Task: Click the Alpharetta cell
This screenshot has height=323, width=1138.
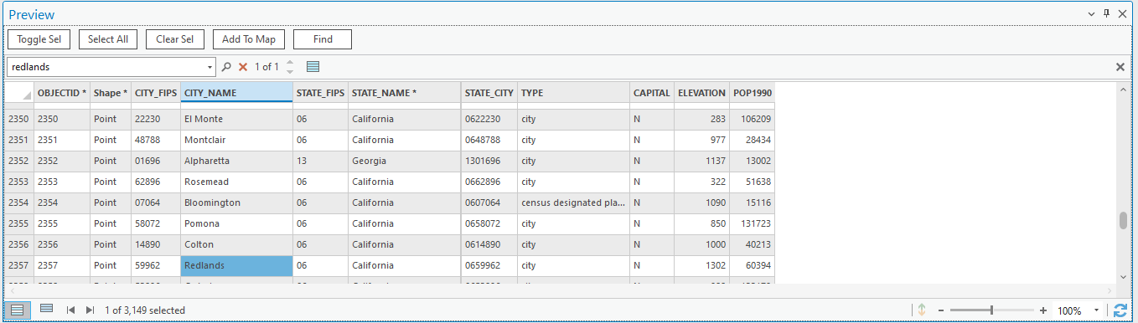Action: pyautogui.click(x=236, y=161)
